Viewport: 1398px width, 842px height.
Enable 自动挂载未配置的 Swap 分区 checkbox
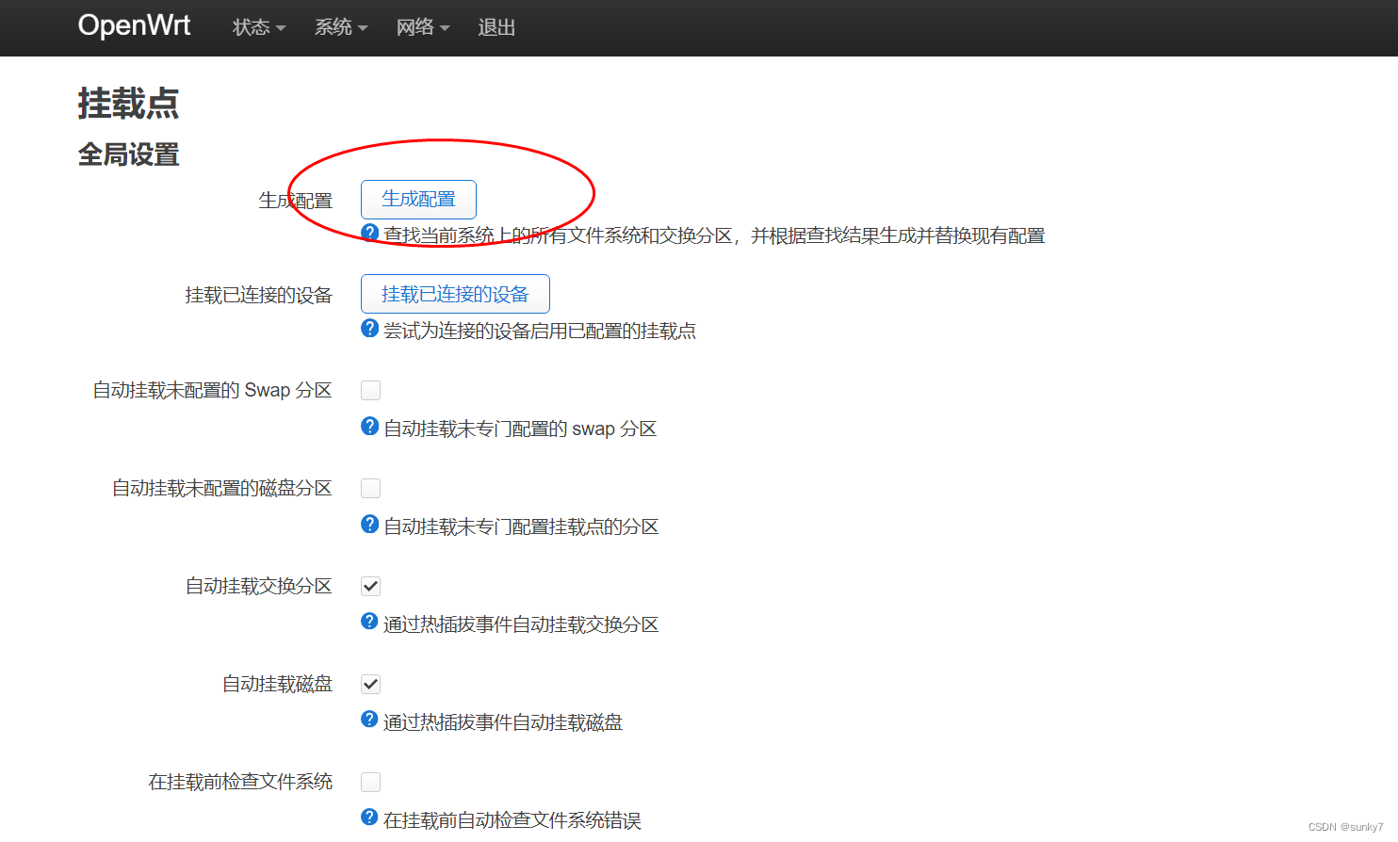370,389
